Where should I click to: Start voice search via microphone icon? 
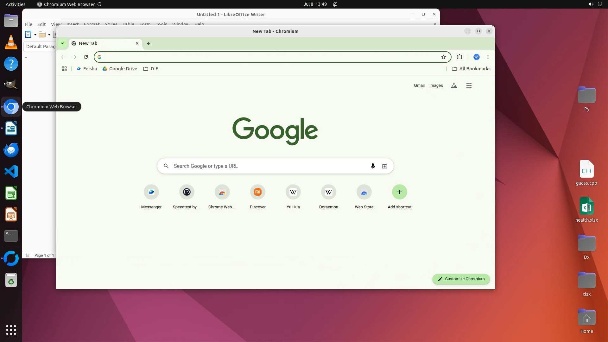373,166
